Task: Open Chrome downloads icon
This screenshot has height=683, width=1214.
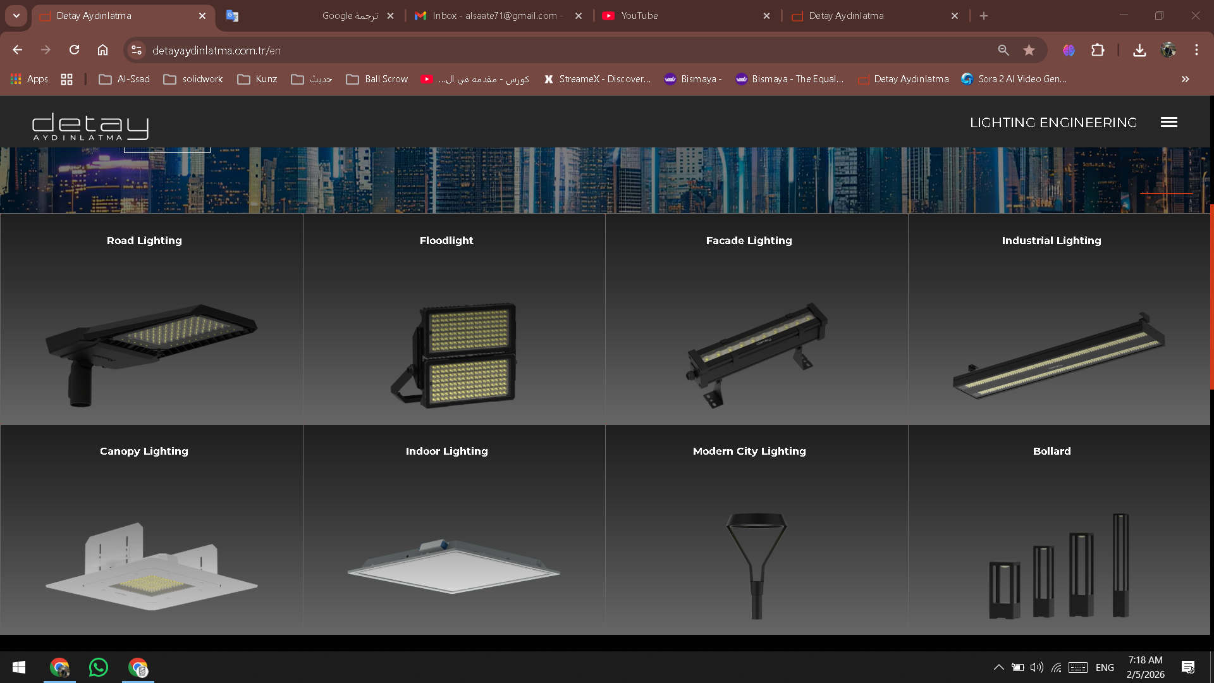Action: point(1139,50)
